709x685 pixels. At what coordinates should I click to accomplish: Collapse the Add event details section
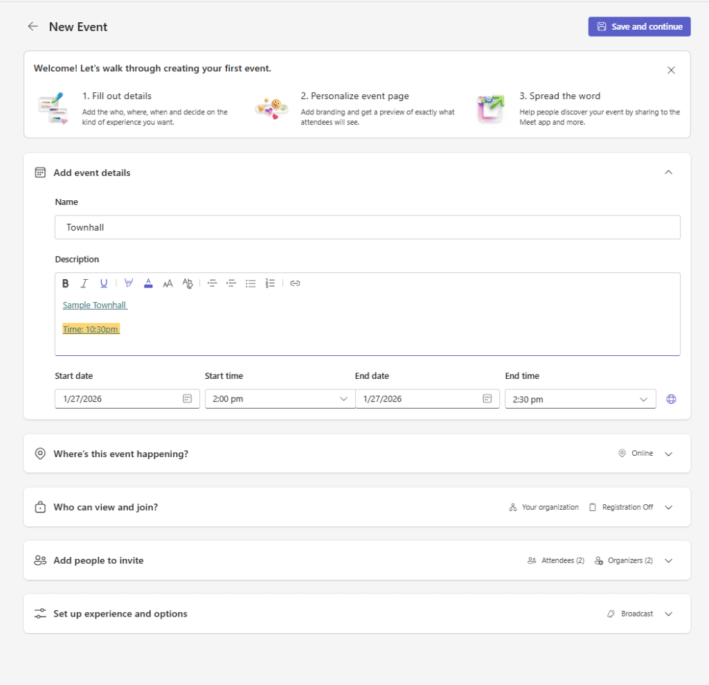[x=668, y=172]
